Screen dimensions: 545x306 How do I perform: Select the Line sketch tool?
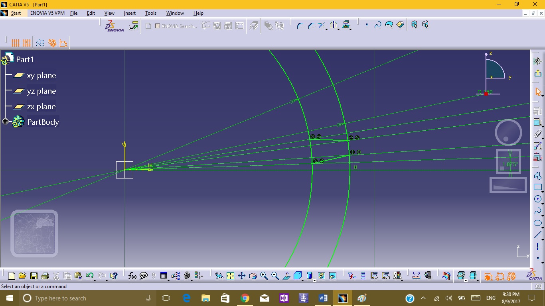pos(538,235)
